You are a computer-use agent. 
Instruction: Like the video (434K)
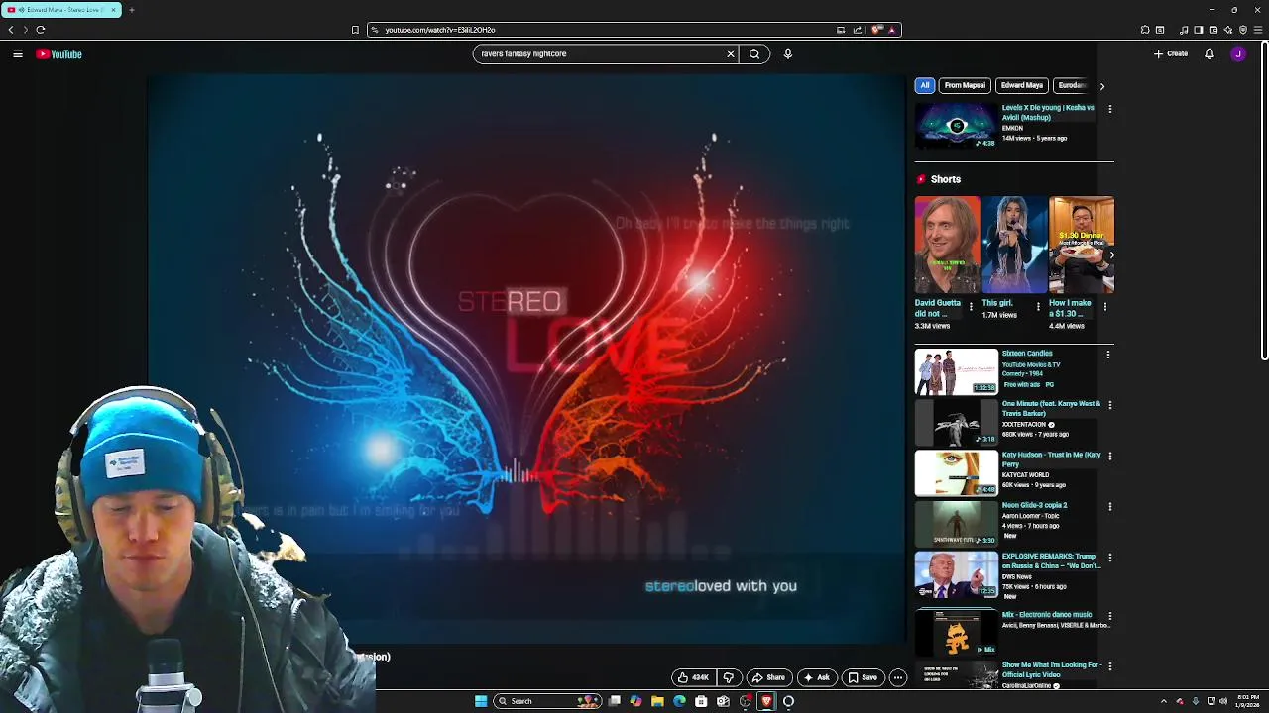click(693, 677)
